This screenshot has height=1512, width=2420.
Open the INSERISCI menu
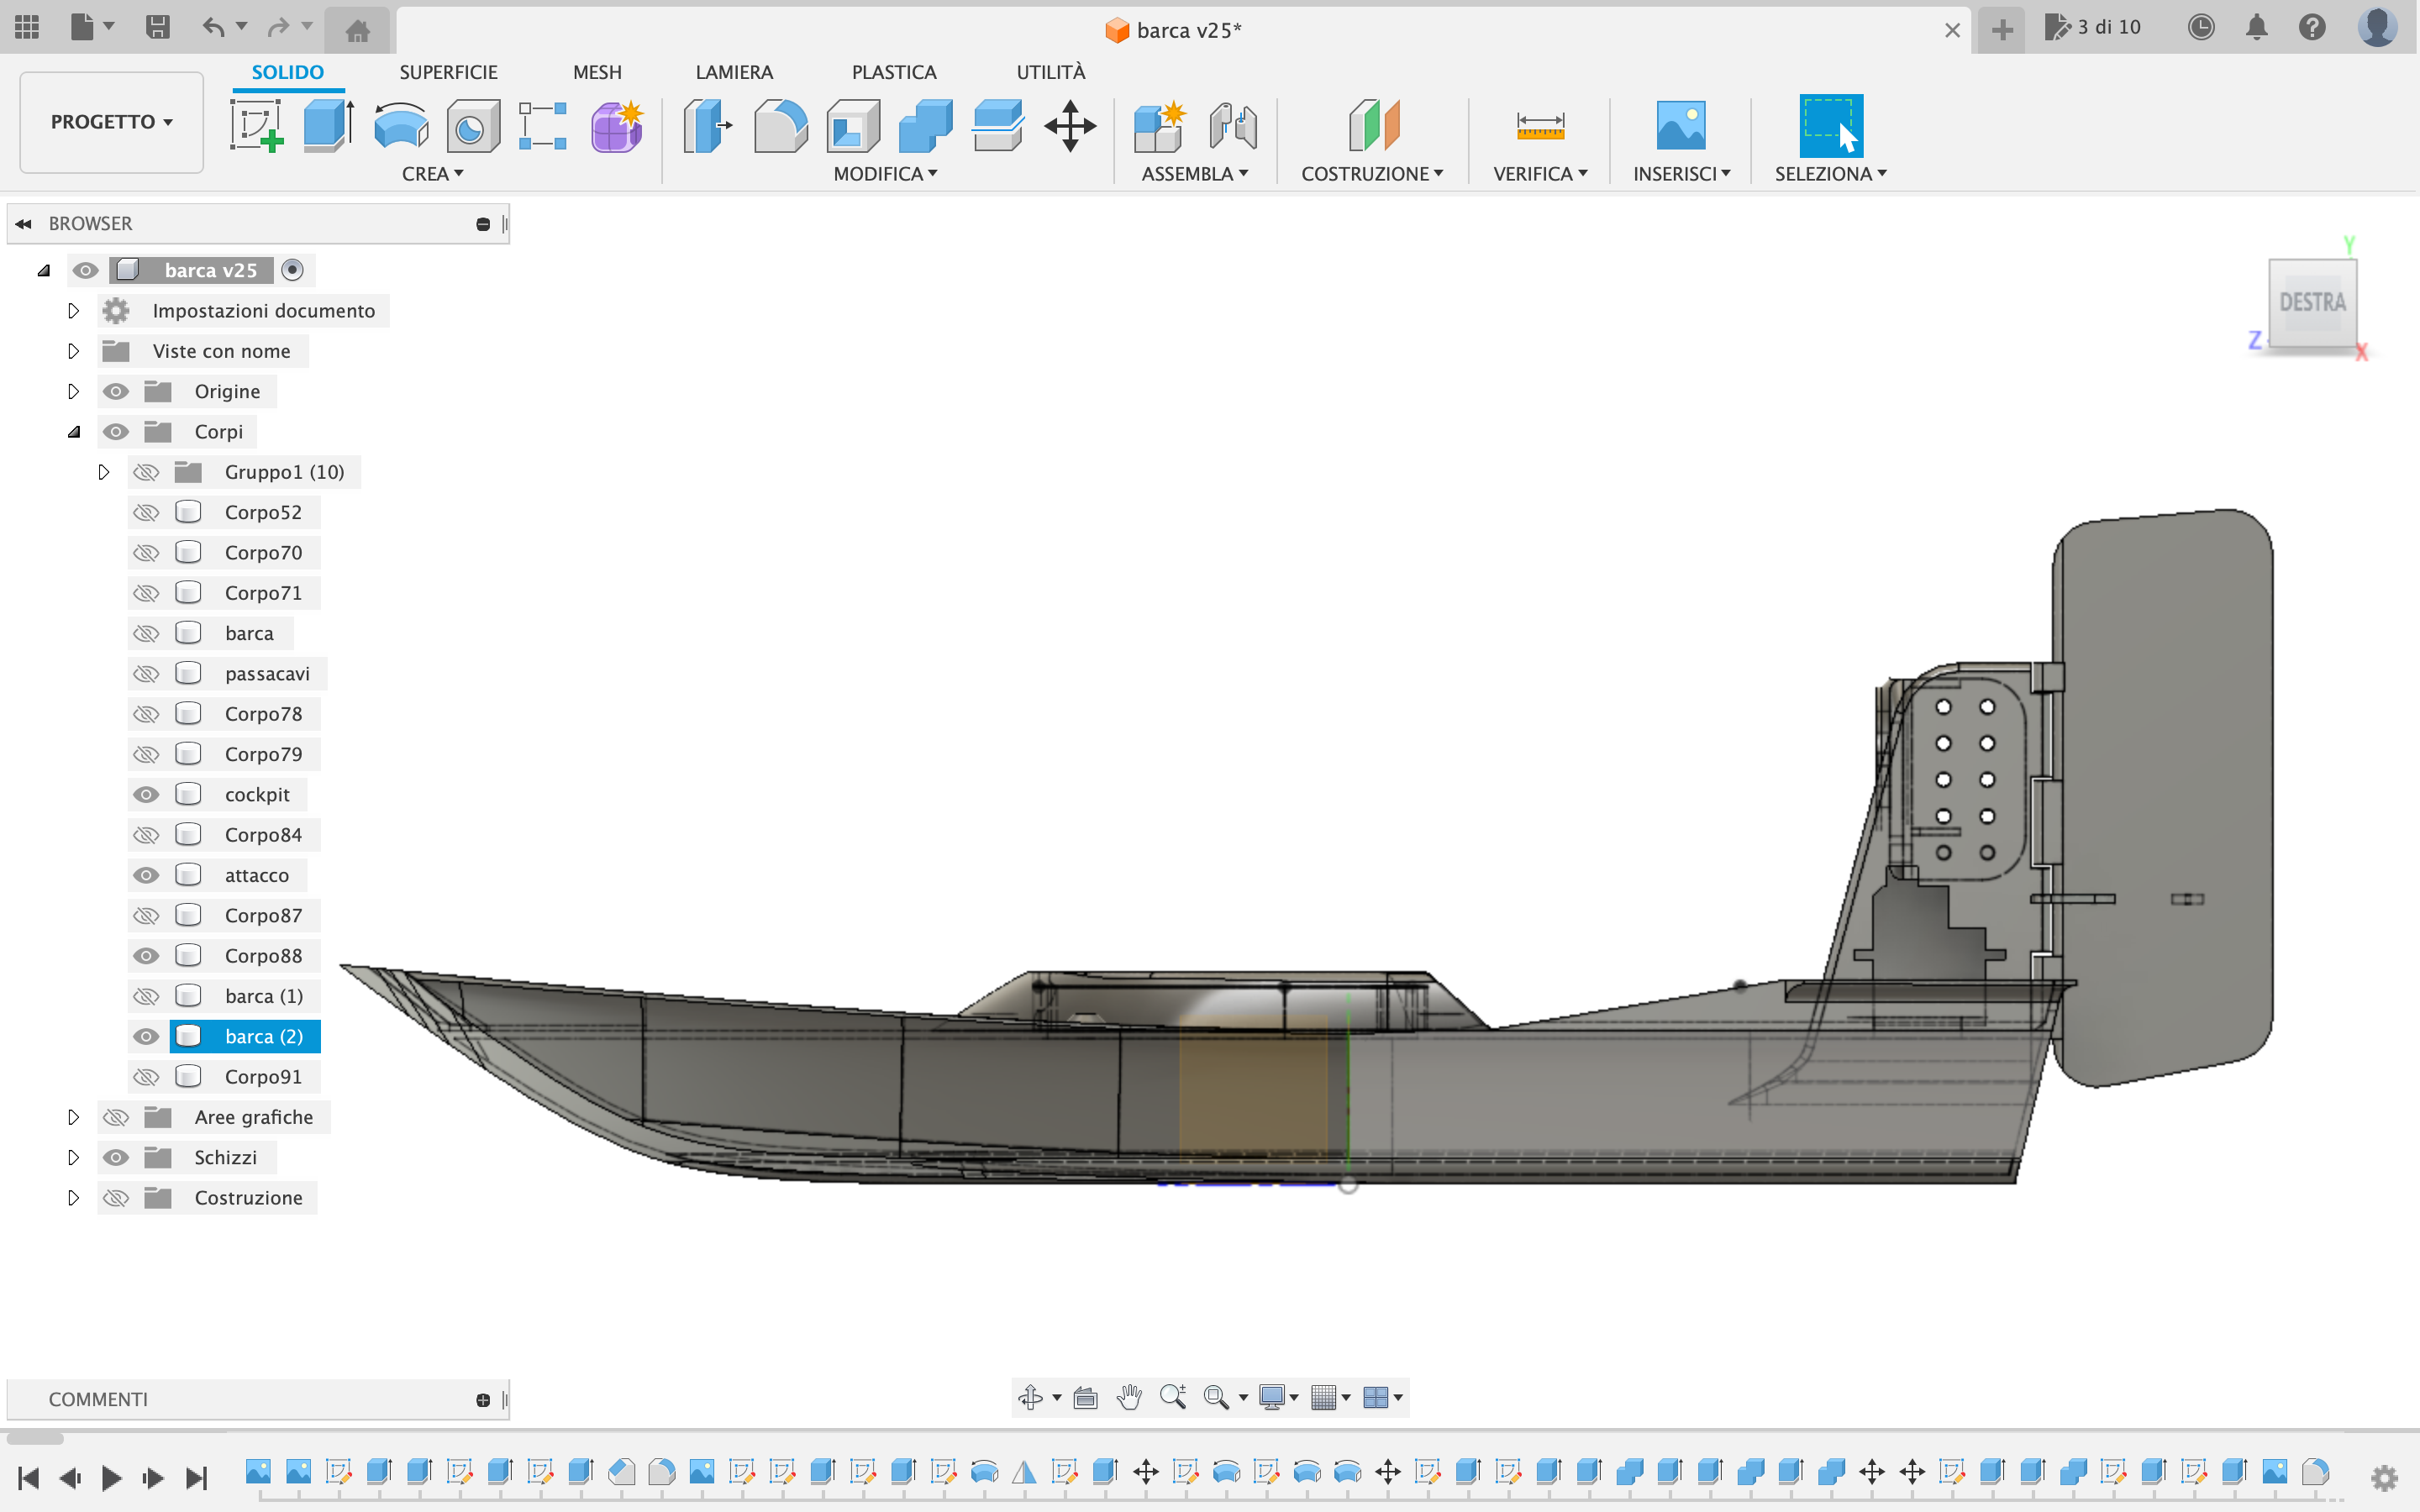[x=1681, y=174]
